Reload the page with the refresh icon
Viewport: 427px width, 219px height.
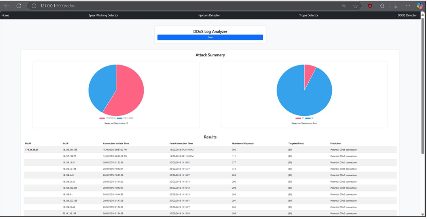[19, 6]
